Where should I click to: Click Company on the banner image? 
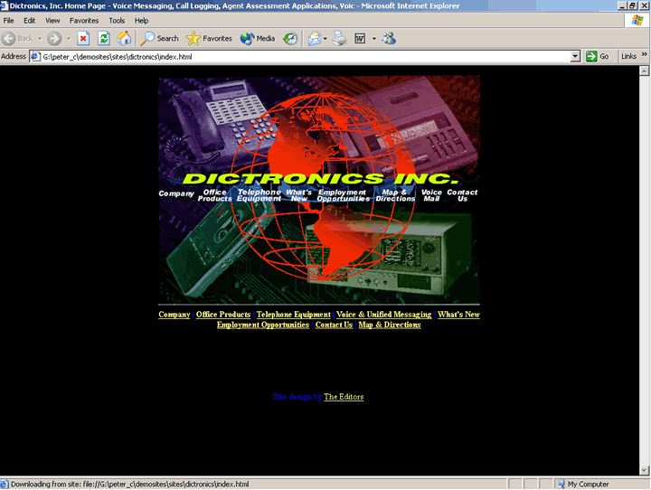176,193
